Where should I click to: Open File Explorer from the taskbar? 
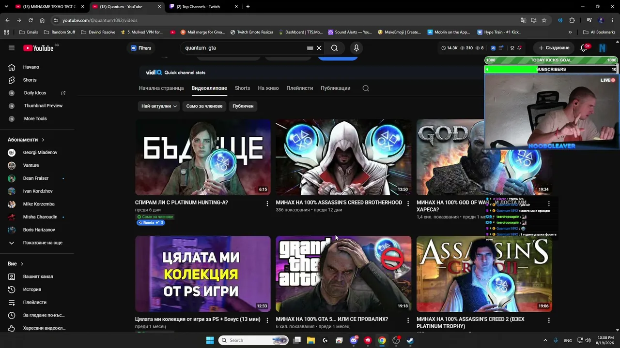(311, 340)
